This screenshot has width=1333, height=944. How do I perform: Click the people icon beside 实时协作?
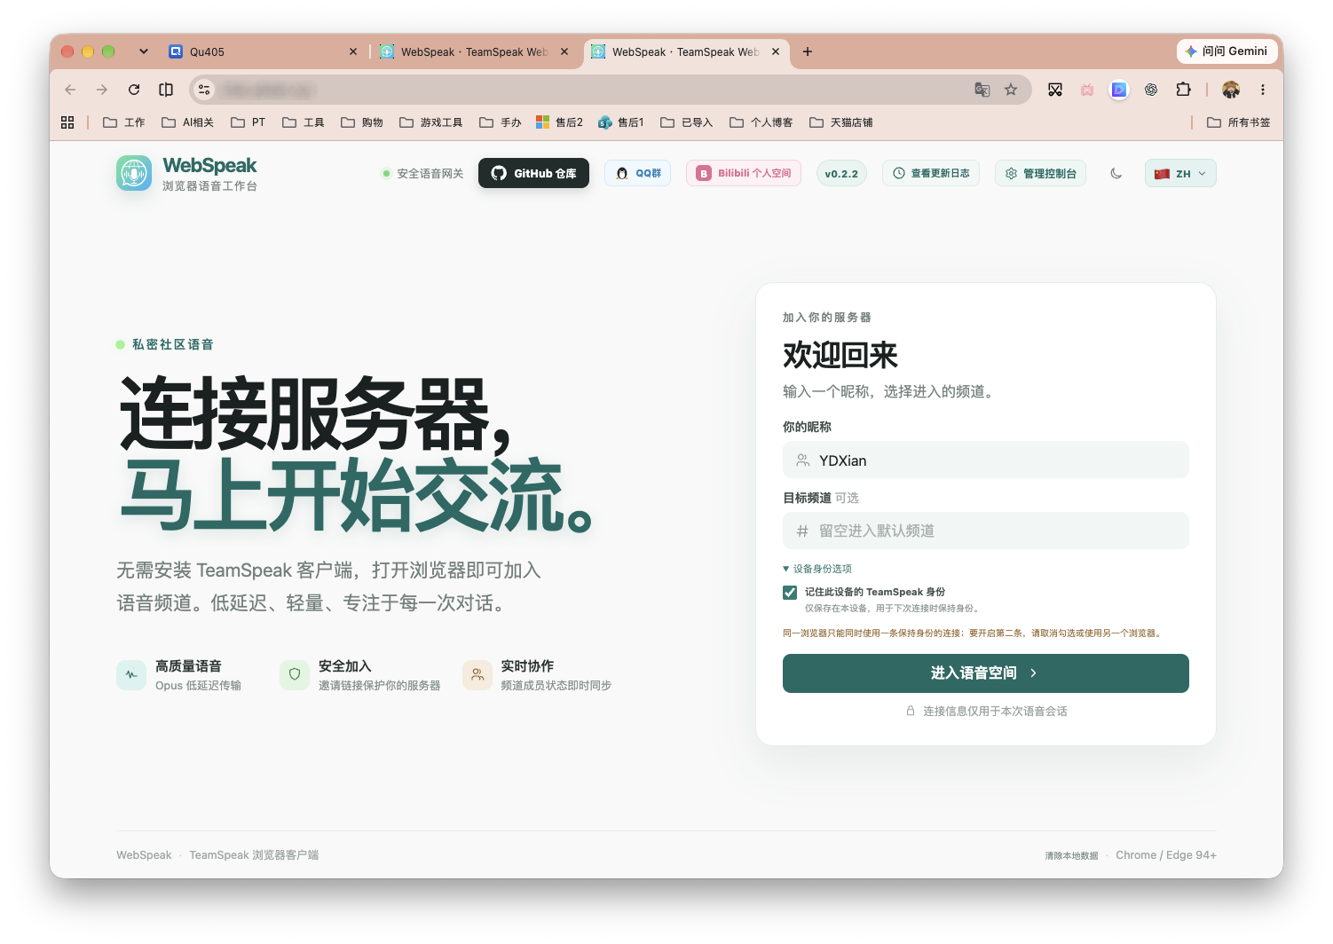[x=477, y=675]
